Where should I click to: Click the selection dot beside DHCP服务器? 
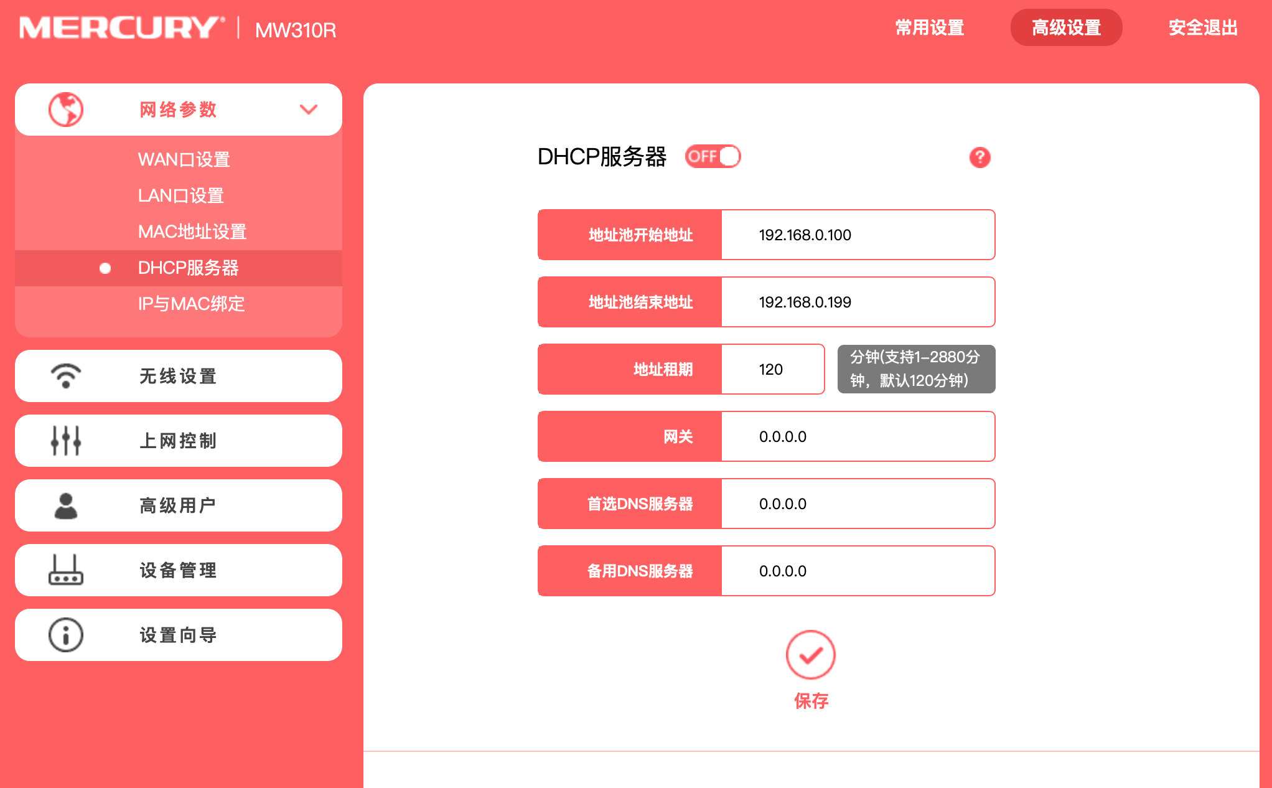click(105, 268)
